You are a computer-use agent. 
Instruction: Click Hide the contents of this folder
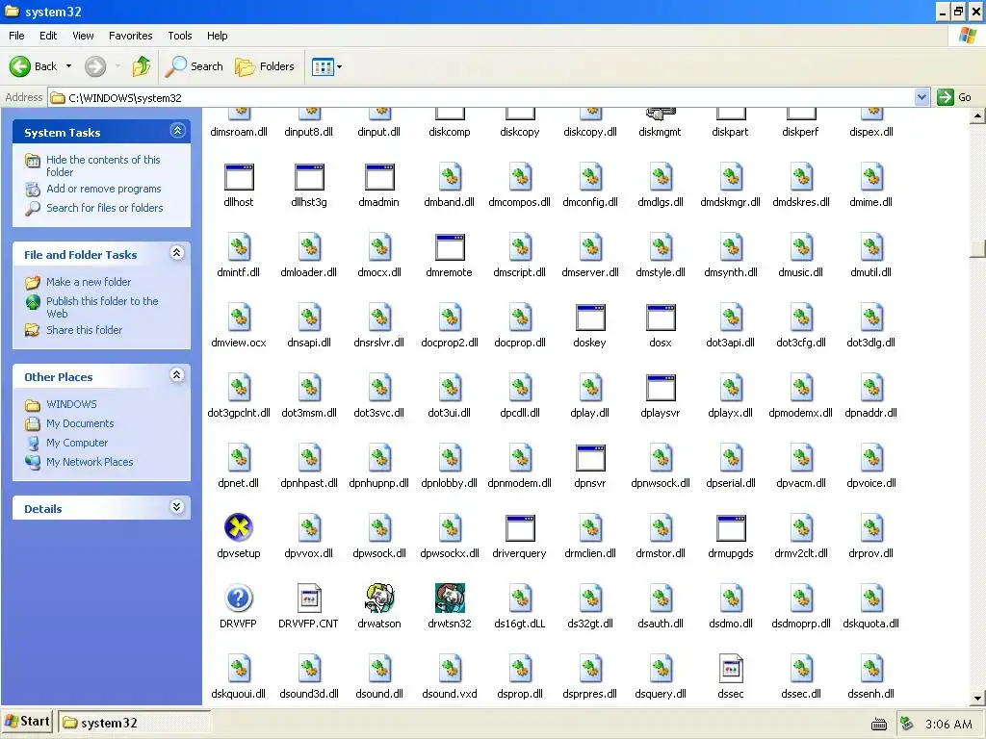tap(103, 166)
